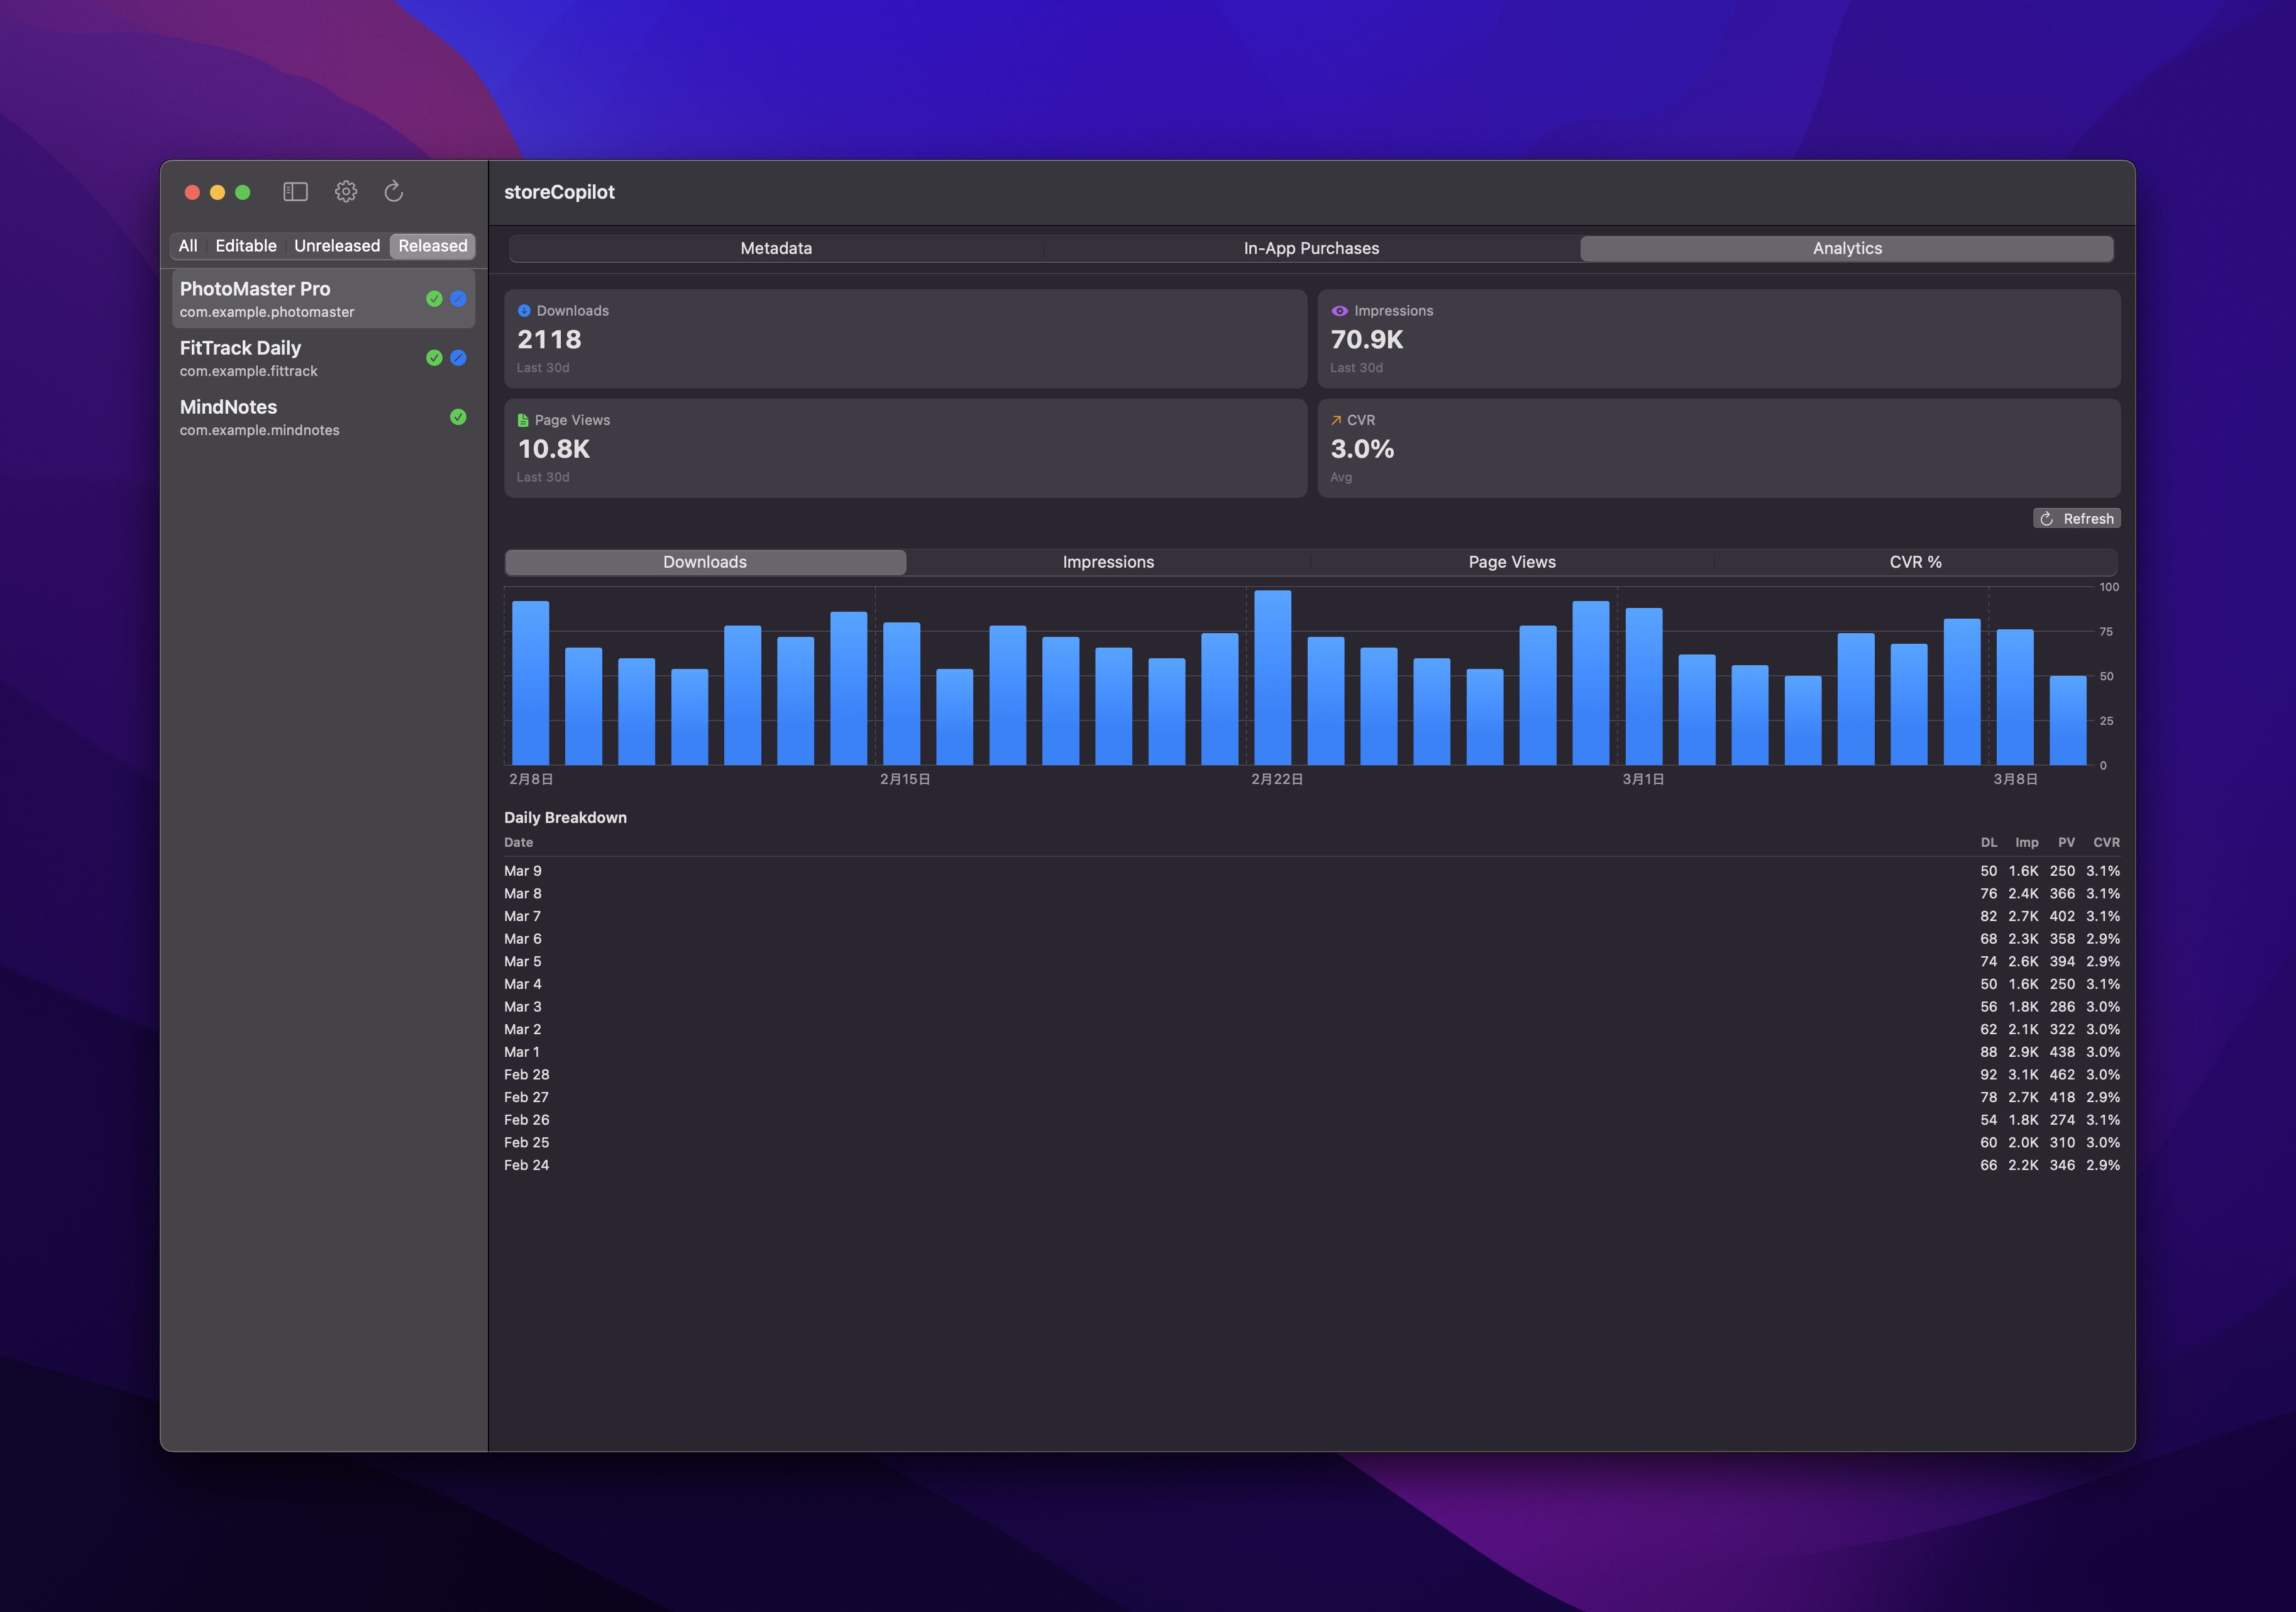This screenshot has width=2296, height=1612.
Task: Toggle the sidebar visibility icon
Action: 295,191
